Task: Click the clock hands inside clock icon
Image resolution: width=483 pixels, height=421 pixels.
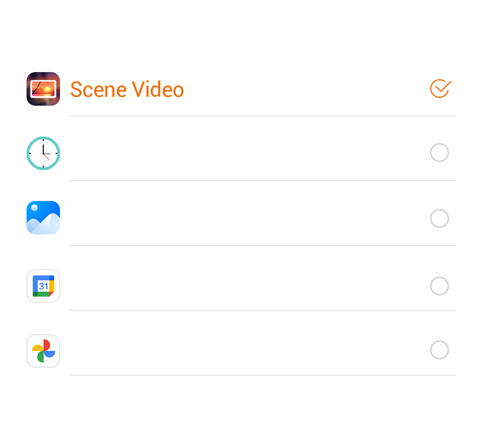Action: pos(44,153)
